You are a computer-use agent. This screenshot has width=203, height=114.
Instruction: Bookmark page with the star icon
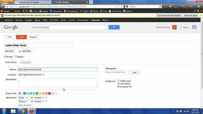tap(116, 7)
